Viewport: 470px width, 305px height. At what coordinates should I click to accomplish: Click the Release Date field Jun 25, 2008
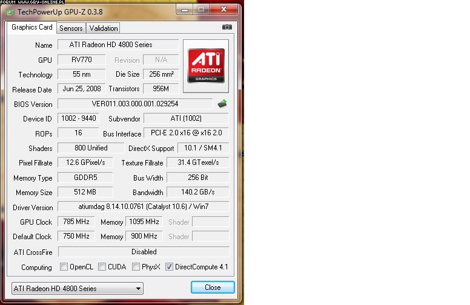(x=82, y=89)
